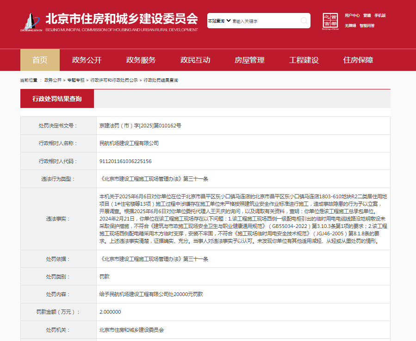The width and height of the screenshot is (416, 341).
Task: Click 专题专栏 in the breadcrumb
Action: coord(76,80)
